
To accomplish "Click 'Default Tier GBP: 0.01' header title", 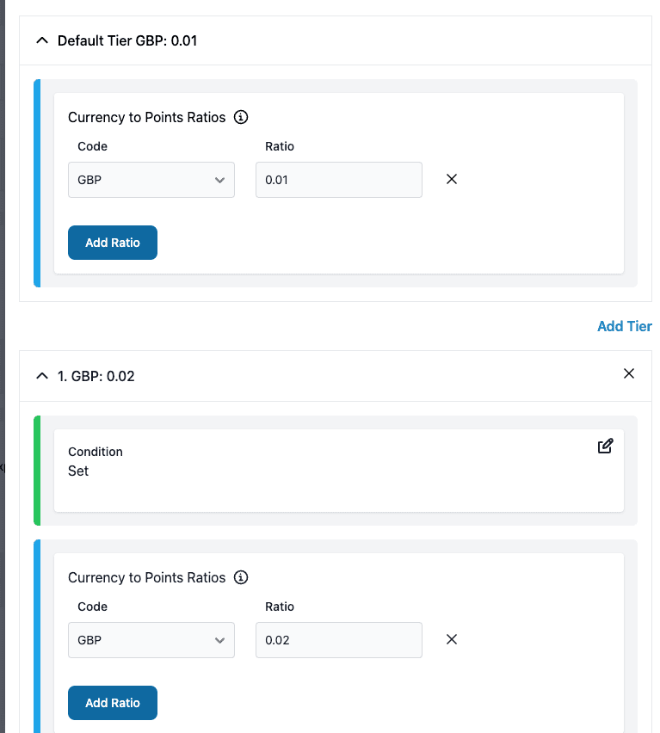I will point(127,40).
